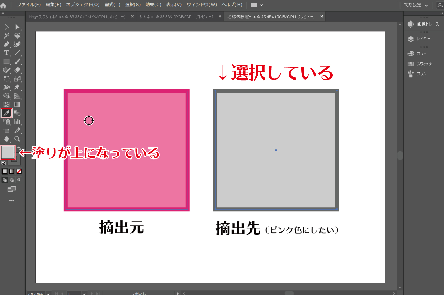Open the status bar options arrow
This screenshot has height=295, width=444.
pyautogui.click(x=178, y=294)
